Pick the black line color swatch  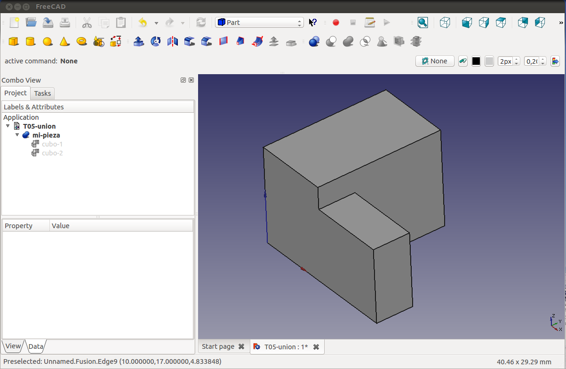476,61
